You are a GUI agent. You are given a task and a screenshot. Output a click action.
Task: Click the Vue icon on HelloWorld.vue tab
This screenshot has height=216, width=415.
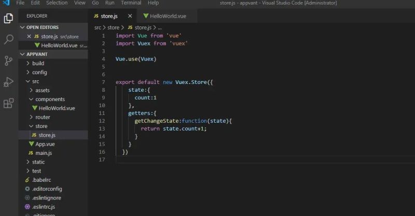(x=146, y=16)
